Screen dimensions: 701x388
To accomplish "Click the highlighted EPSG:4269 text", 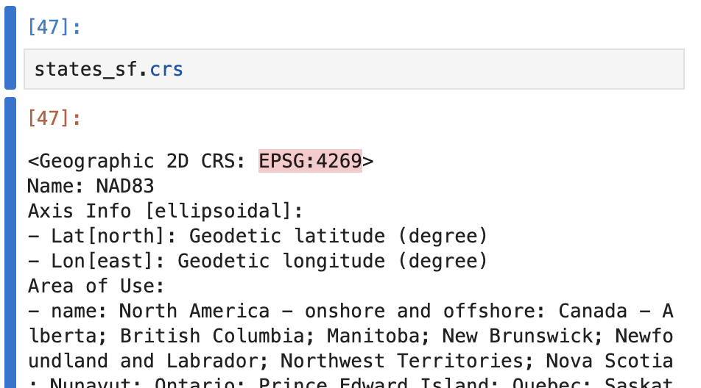I will point(310,161).
